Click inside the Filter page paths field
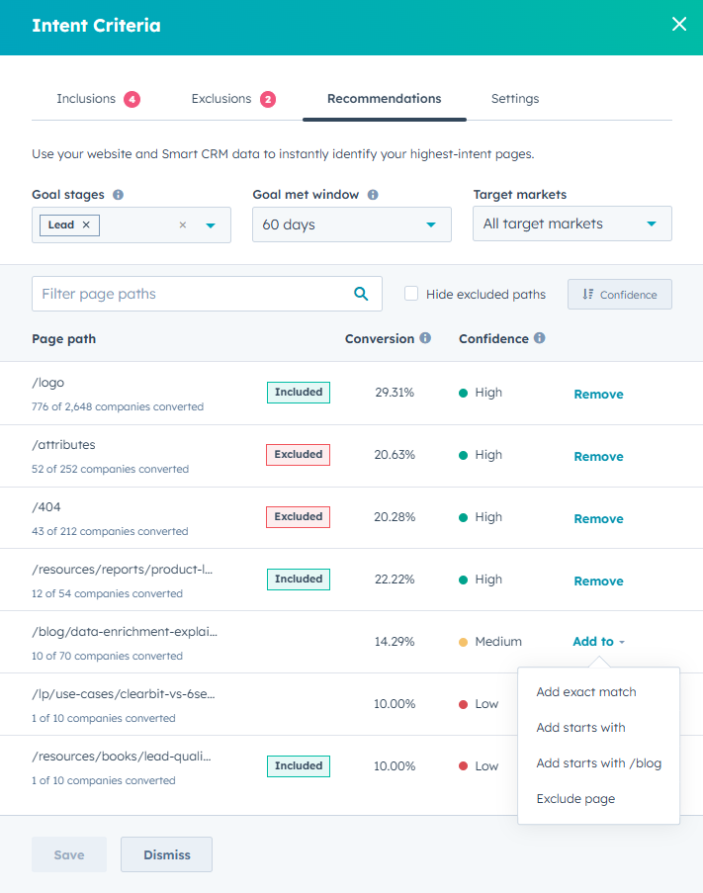 pyautogui.click(x=178, y=294)
